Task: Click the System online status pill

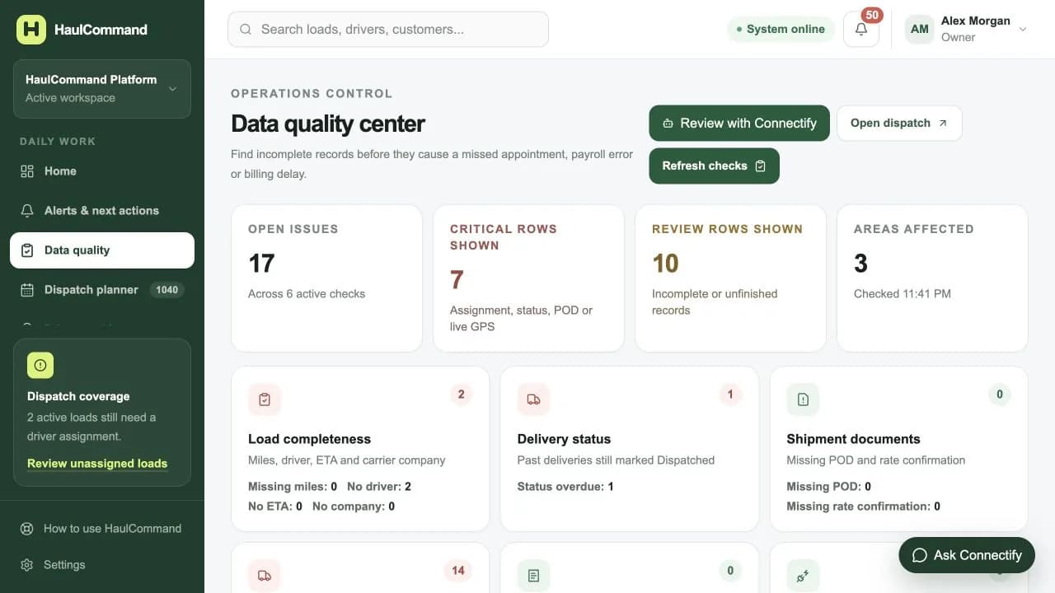Action: [x=781, y=29]
